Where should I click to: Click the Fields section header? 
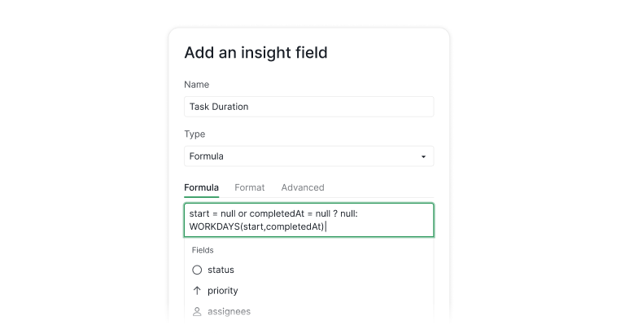(x=203, y=250)
